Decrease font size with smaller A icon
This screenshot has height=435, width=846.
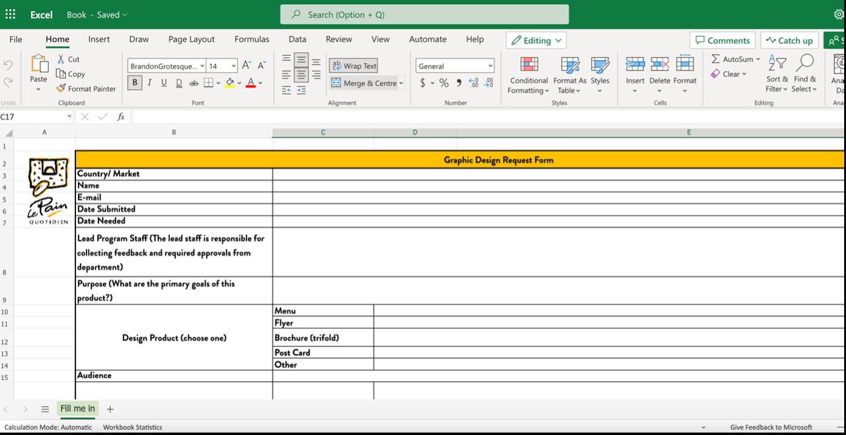261,66
